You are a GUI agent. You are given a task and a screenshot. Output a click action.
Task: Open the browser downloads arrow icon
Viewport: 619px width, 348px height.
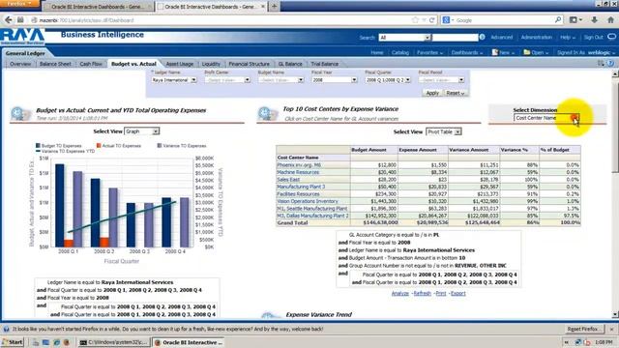[x=594, y=19]
